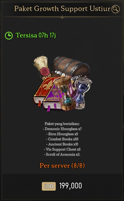Click the Paket yang berisikan heading
Image resolution: width=124 pixels, height=201 pixels.
coord(62,124)
